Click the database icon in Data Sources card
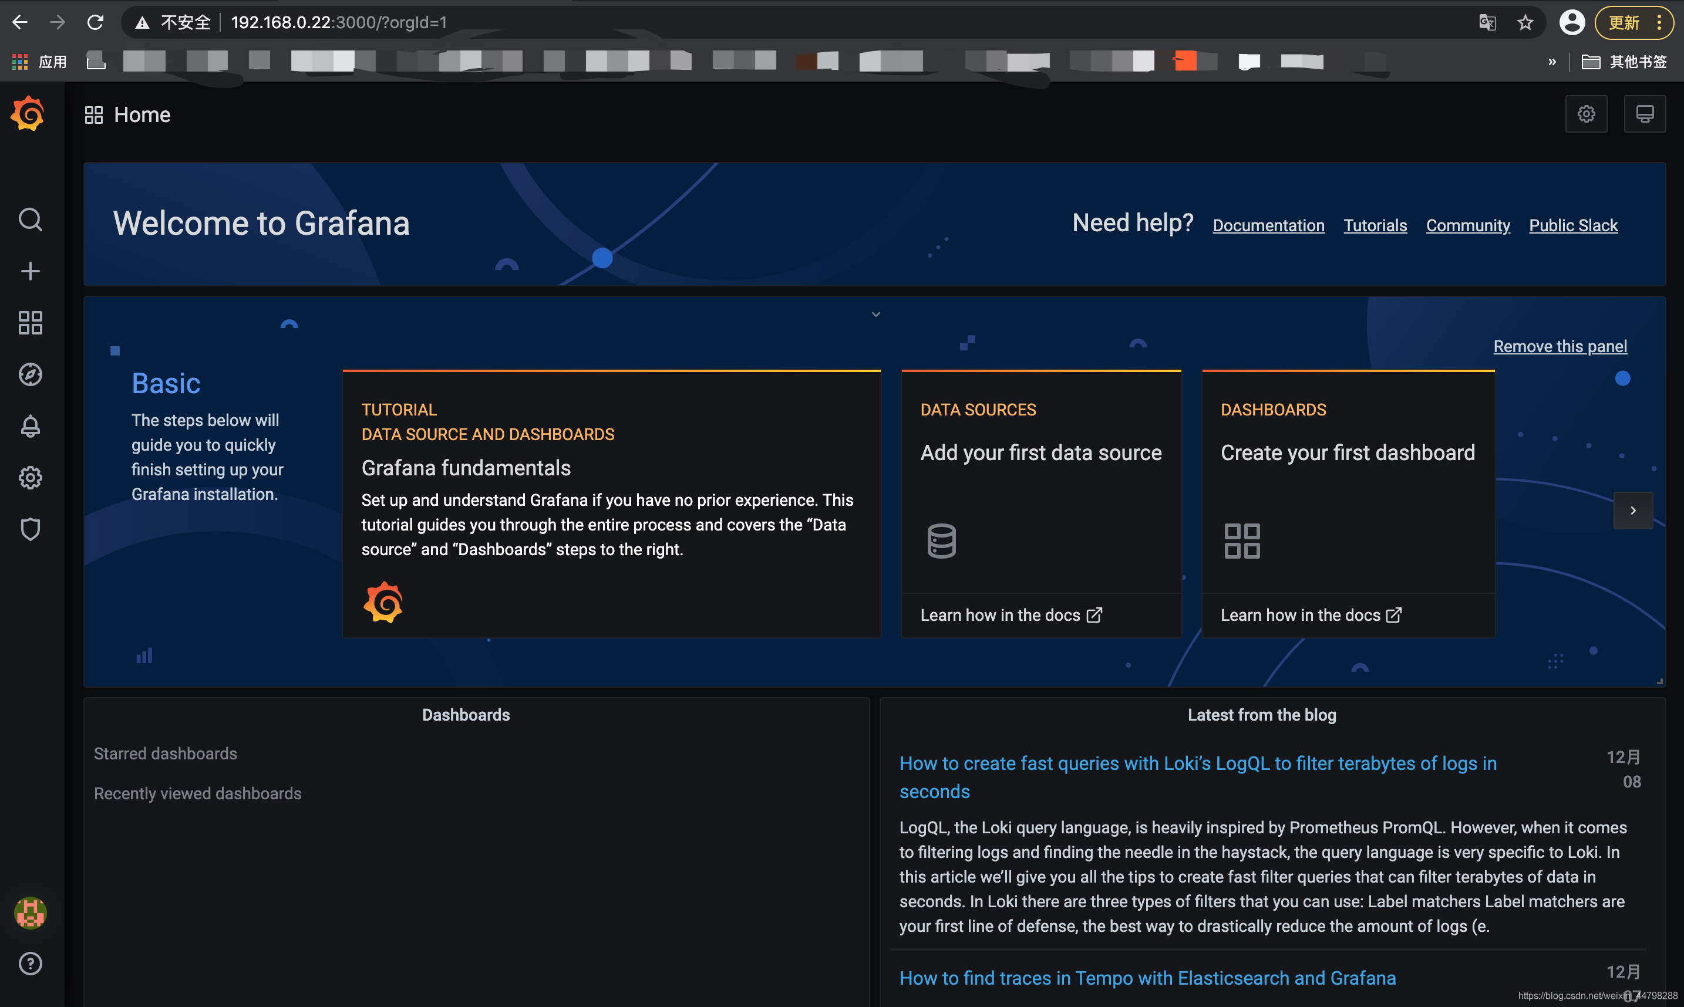Viewport: 1684px width, 1007px height. [x=941, y=541]
